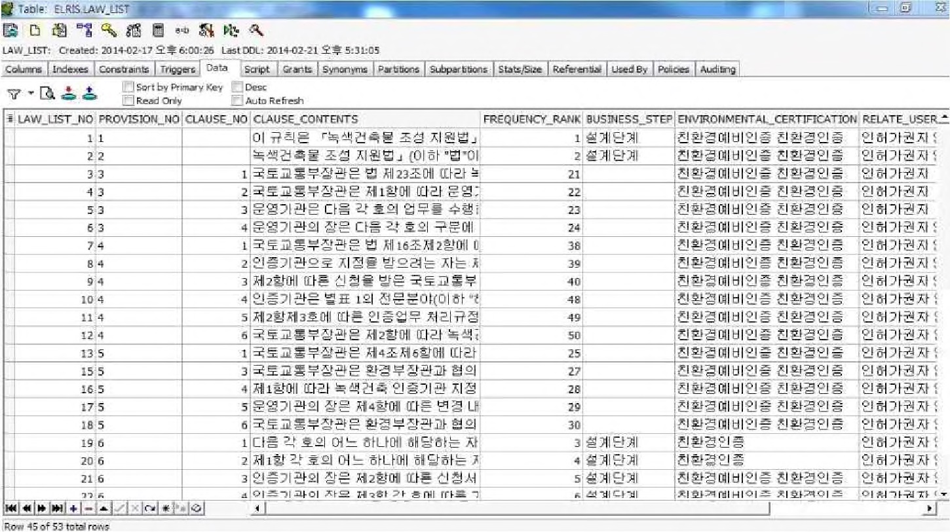
Task: Open the Stats/Size tab
Action: click(x=520, y=69)
